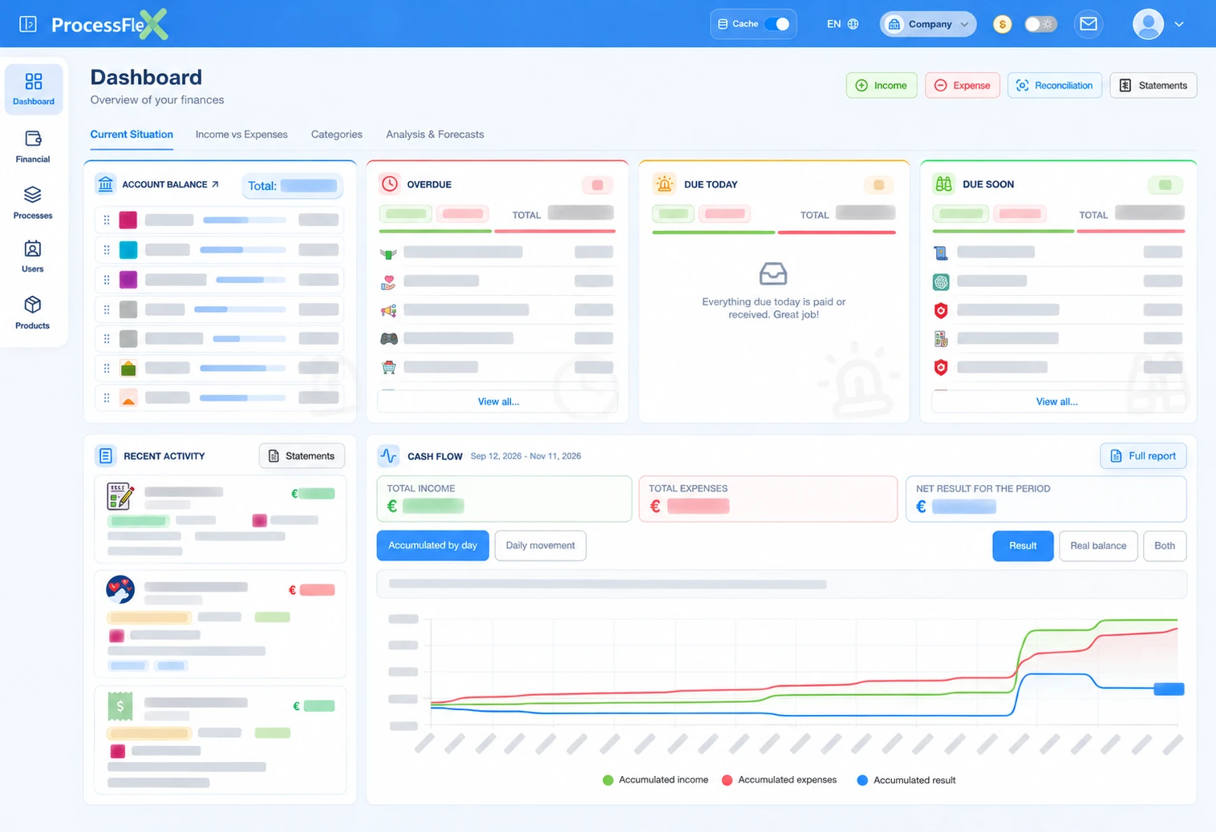
Task: Open Statements in Recent Activity panel
Action: tap(302, 456)
